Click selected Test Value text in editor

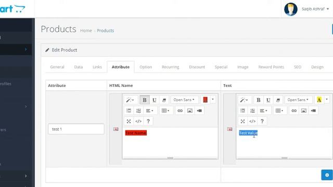248,133
